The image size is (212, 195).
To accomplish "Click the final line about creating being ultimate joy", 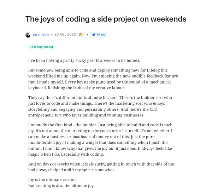I will tap(61, 186).
